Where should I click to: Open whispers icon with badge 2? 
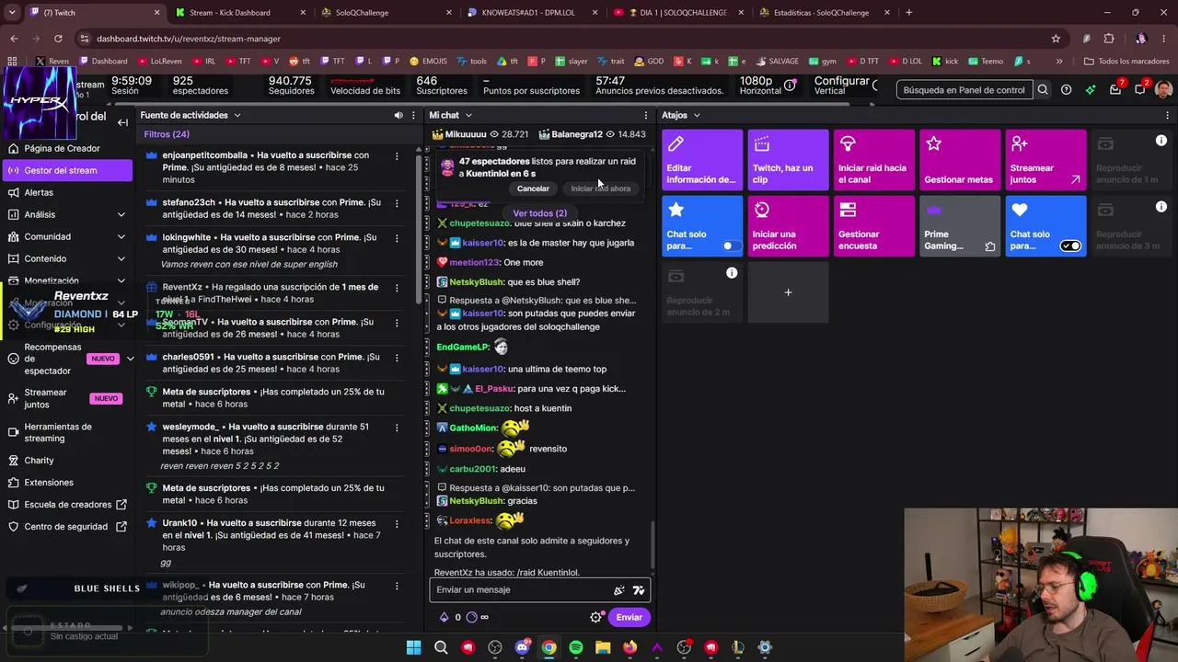[1140, 89]
